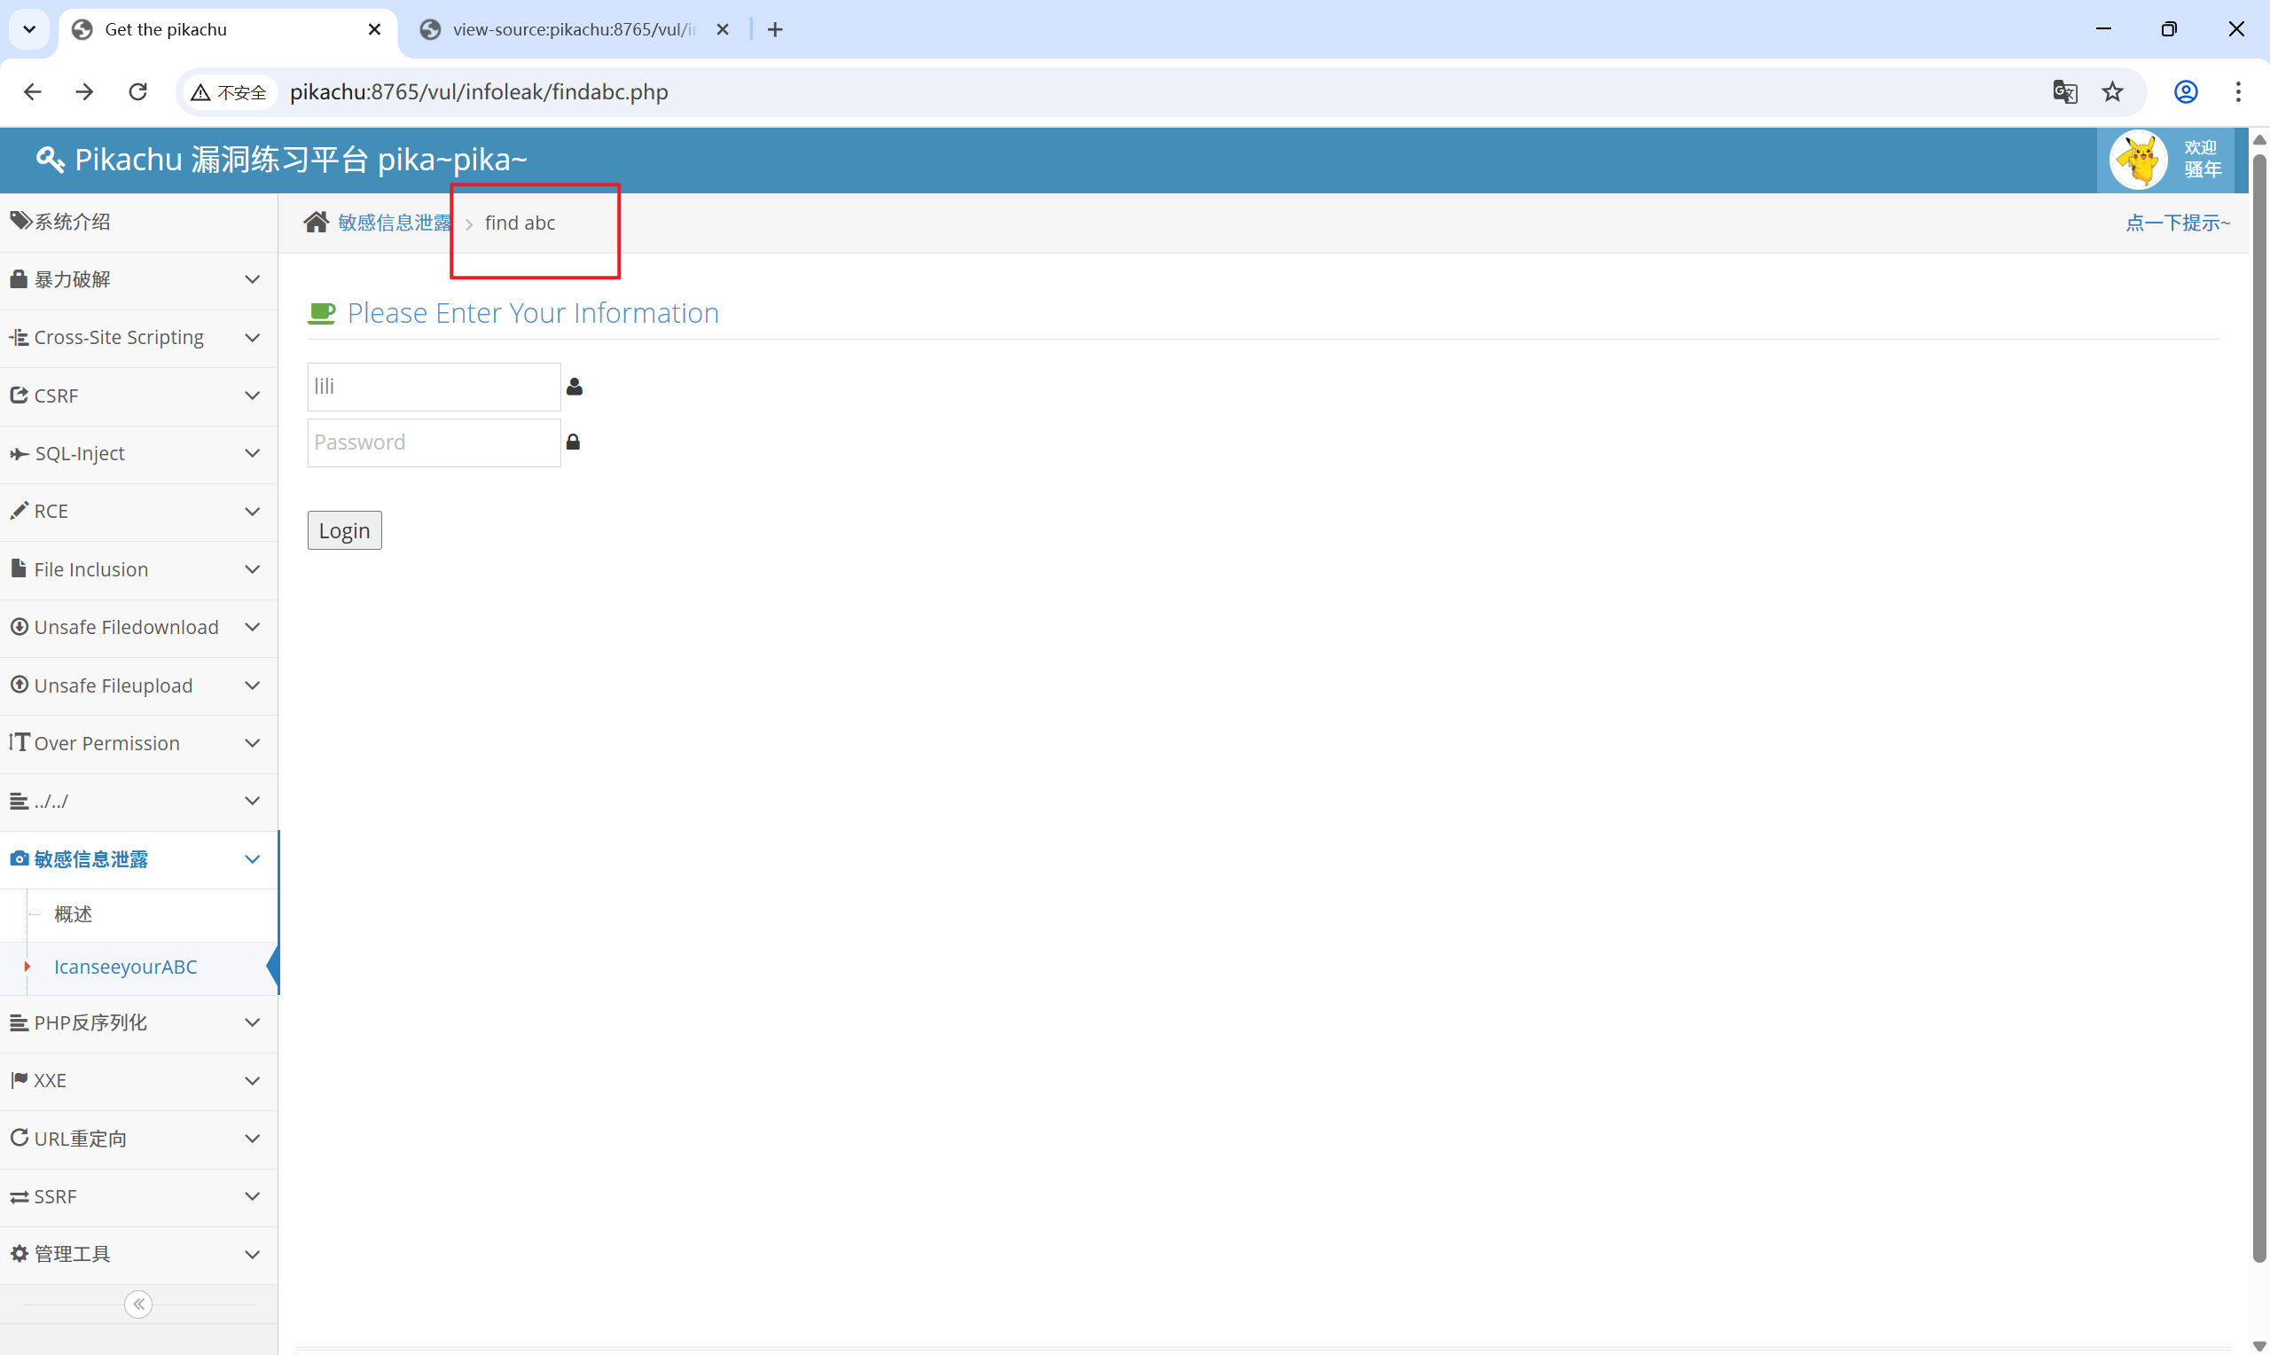Viewport: 2270px width, 1355px height.
Task: Open the Chrome profile icon
Action: pyautogui.click(x=2185, y=91)
